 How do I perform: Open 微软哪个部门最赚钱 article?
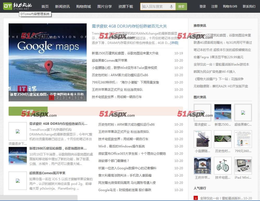pyautogui.click(x=113, y=161)
